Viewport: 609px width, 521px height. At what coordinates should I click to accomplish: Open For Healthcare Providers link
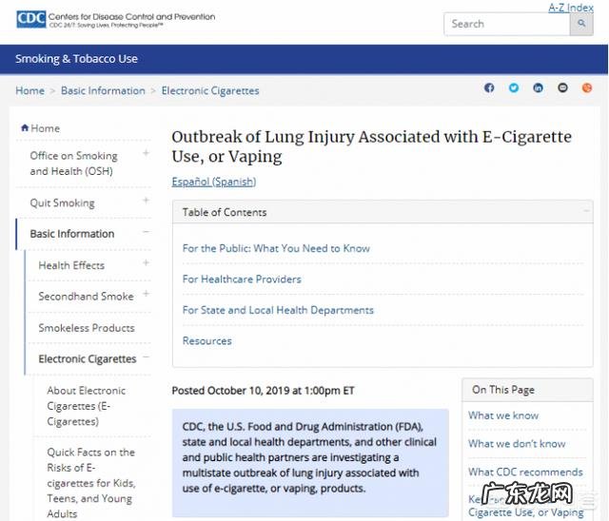(x=242, y=280)
